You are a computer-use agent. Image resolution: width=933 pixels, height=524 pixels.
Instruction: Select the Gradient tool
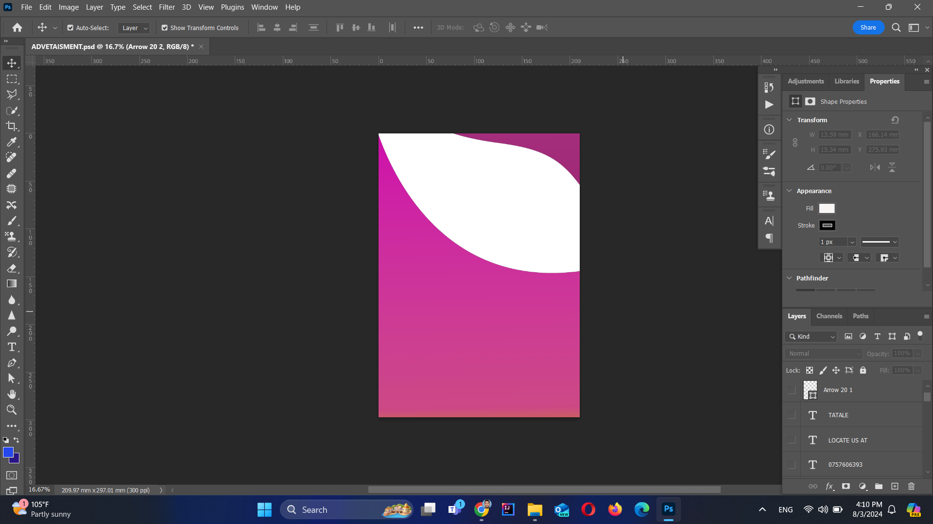12,284
